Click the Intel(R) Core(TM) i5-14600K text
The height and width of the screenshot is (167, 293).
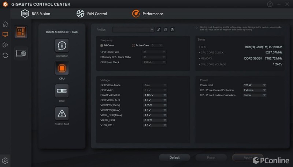[264, 47]
